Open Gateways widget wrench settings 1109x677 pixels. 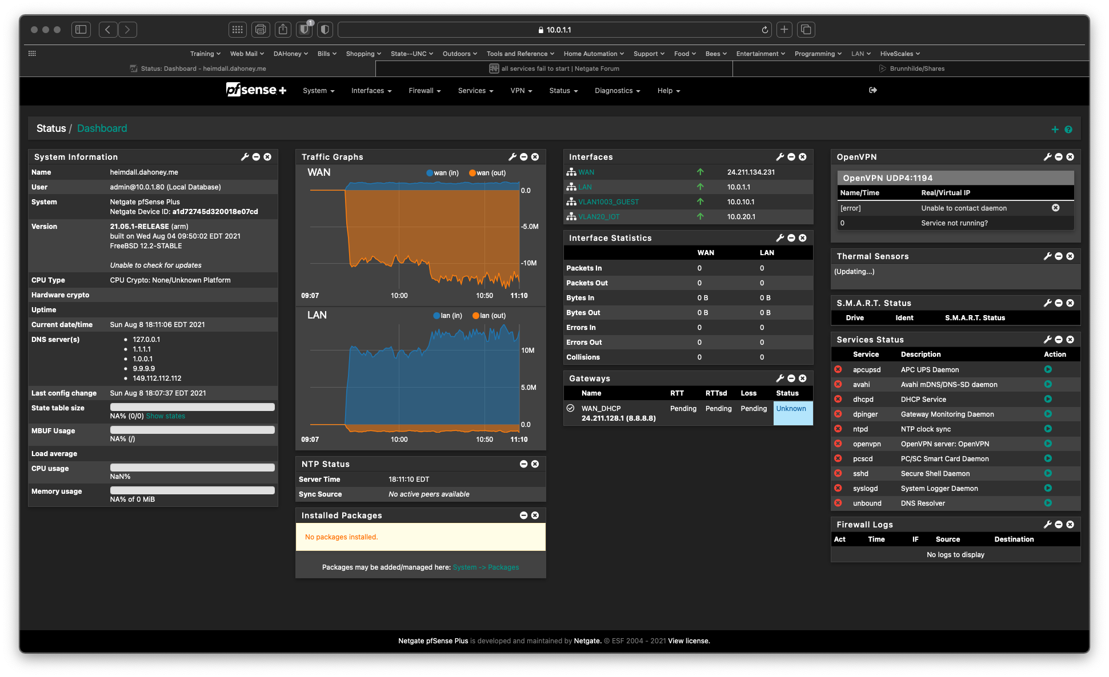point(780,378)
